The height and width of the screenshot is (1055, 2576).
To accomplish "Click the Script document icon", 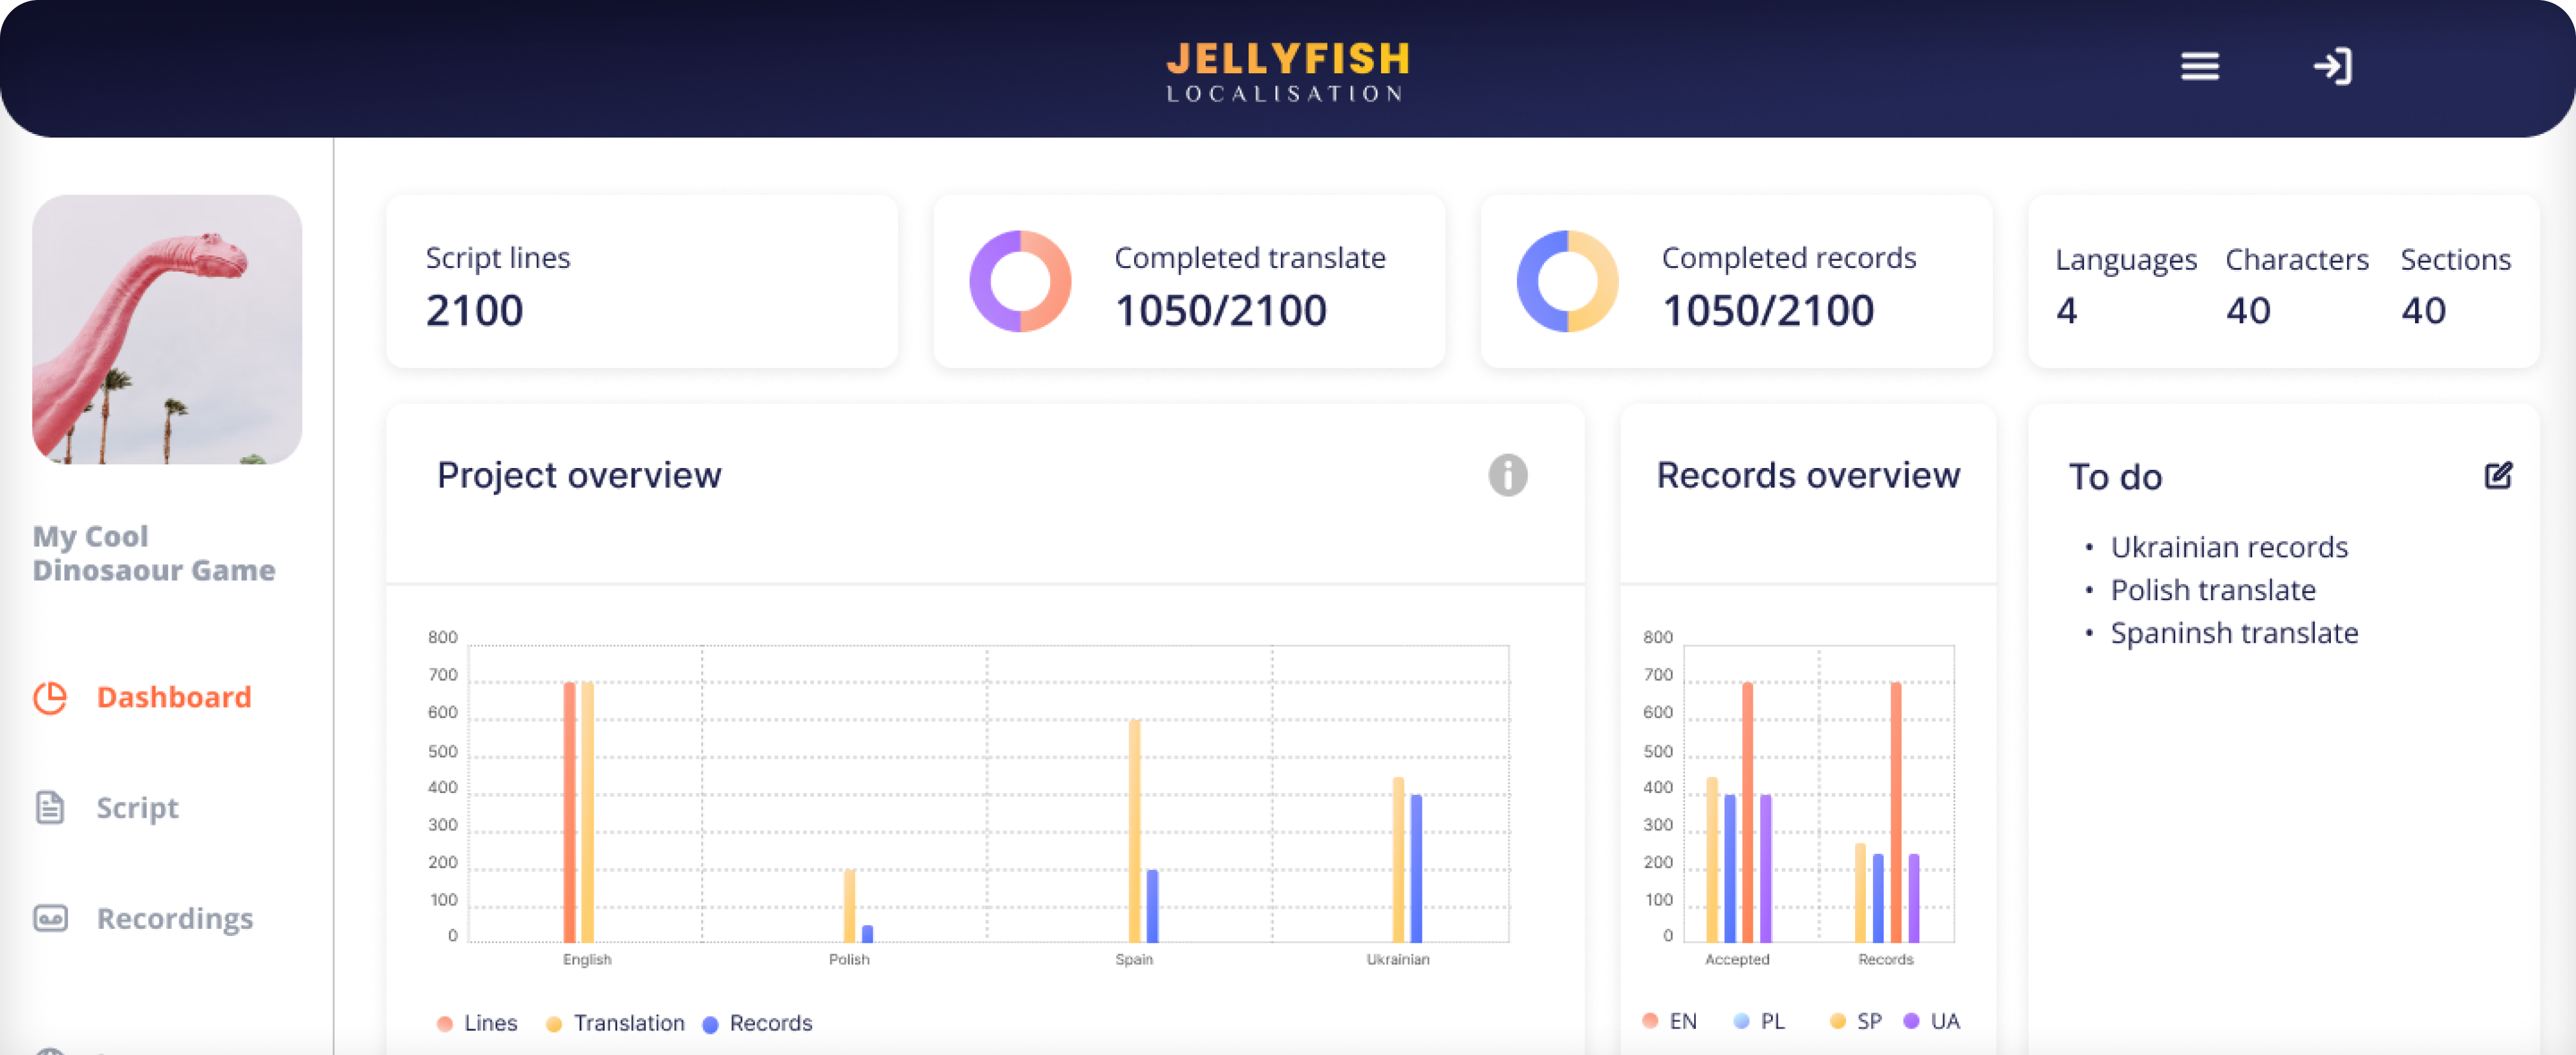I will click(50, 807).
